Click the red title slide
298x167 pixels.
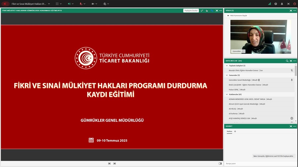point(112,87)
